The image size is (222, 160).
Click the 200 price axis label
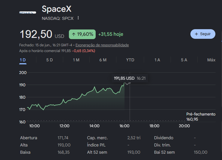(23, 73)
